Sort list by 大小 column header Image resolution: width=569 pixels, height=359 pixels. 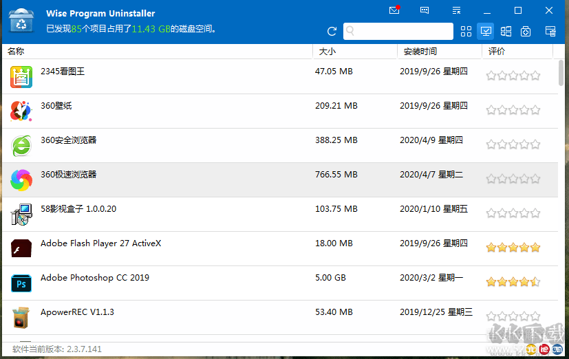pos(354,52)
